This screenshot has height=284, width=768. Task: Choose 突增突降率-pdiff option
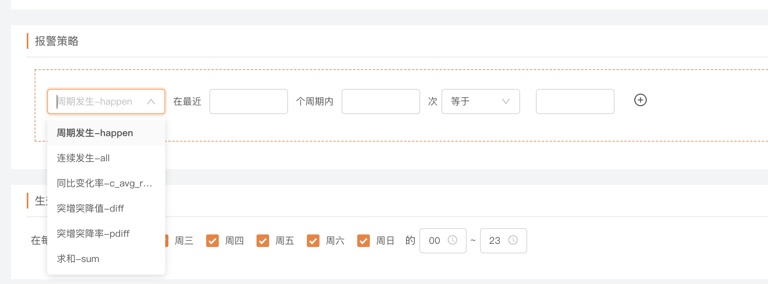tap(93, 234)
